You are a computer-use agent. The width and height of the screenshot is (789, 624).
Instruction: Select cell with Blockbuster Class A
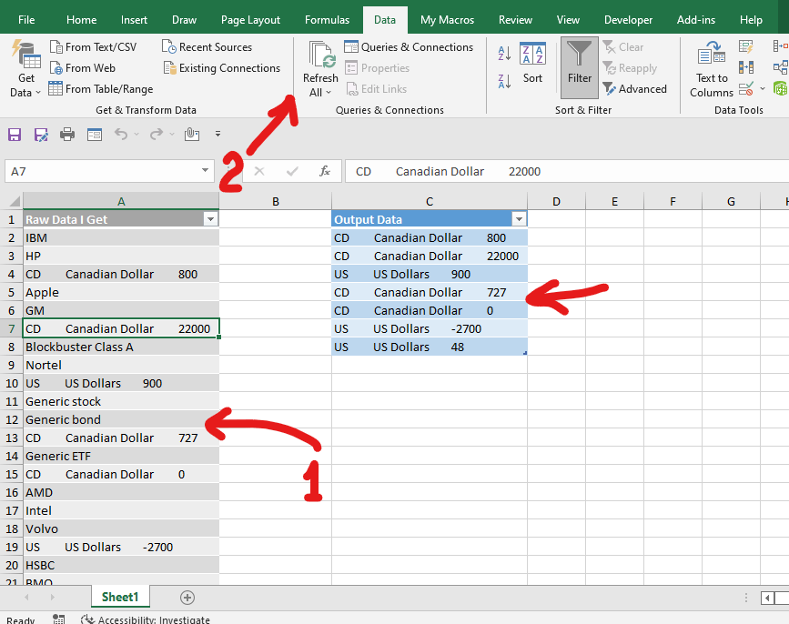[121, 347]
